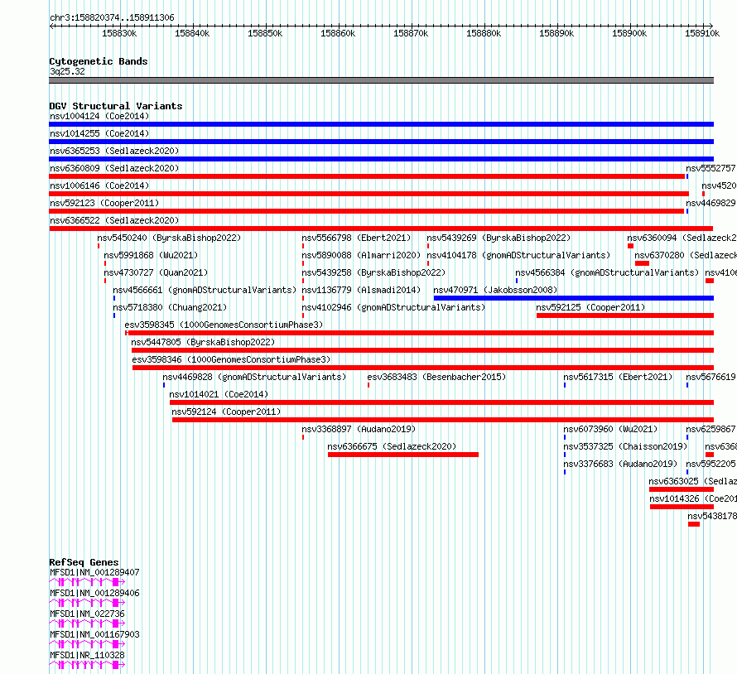
Task: Open MFSD1|NM_001289407 gene label
Action: [94, 572]
